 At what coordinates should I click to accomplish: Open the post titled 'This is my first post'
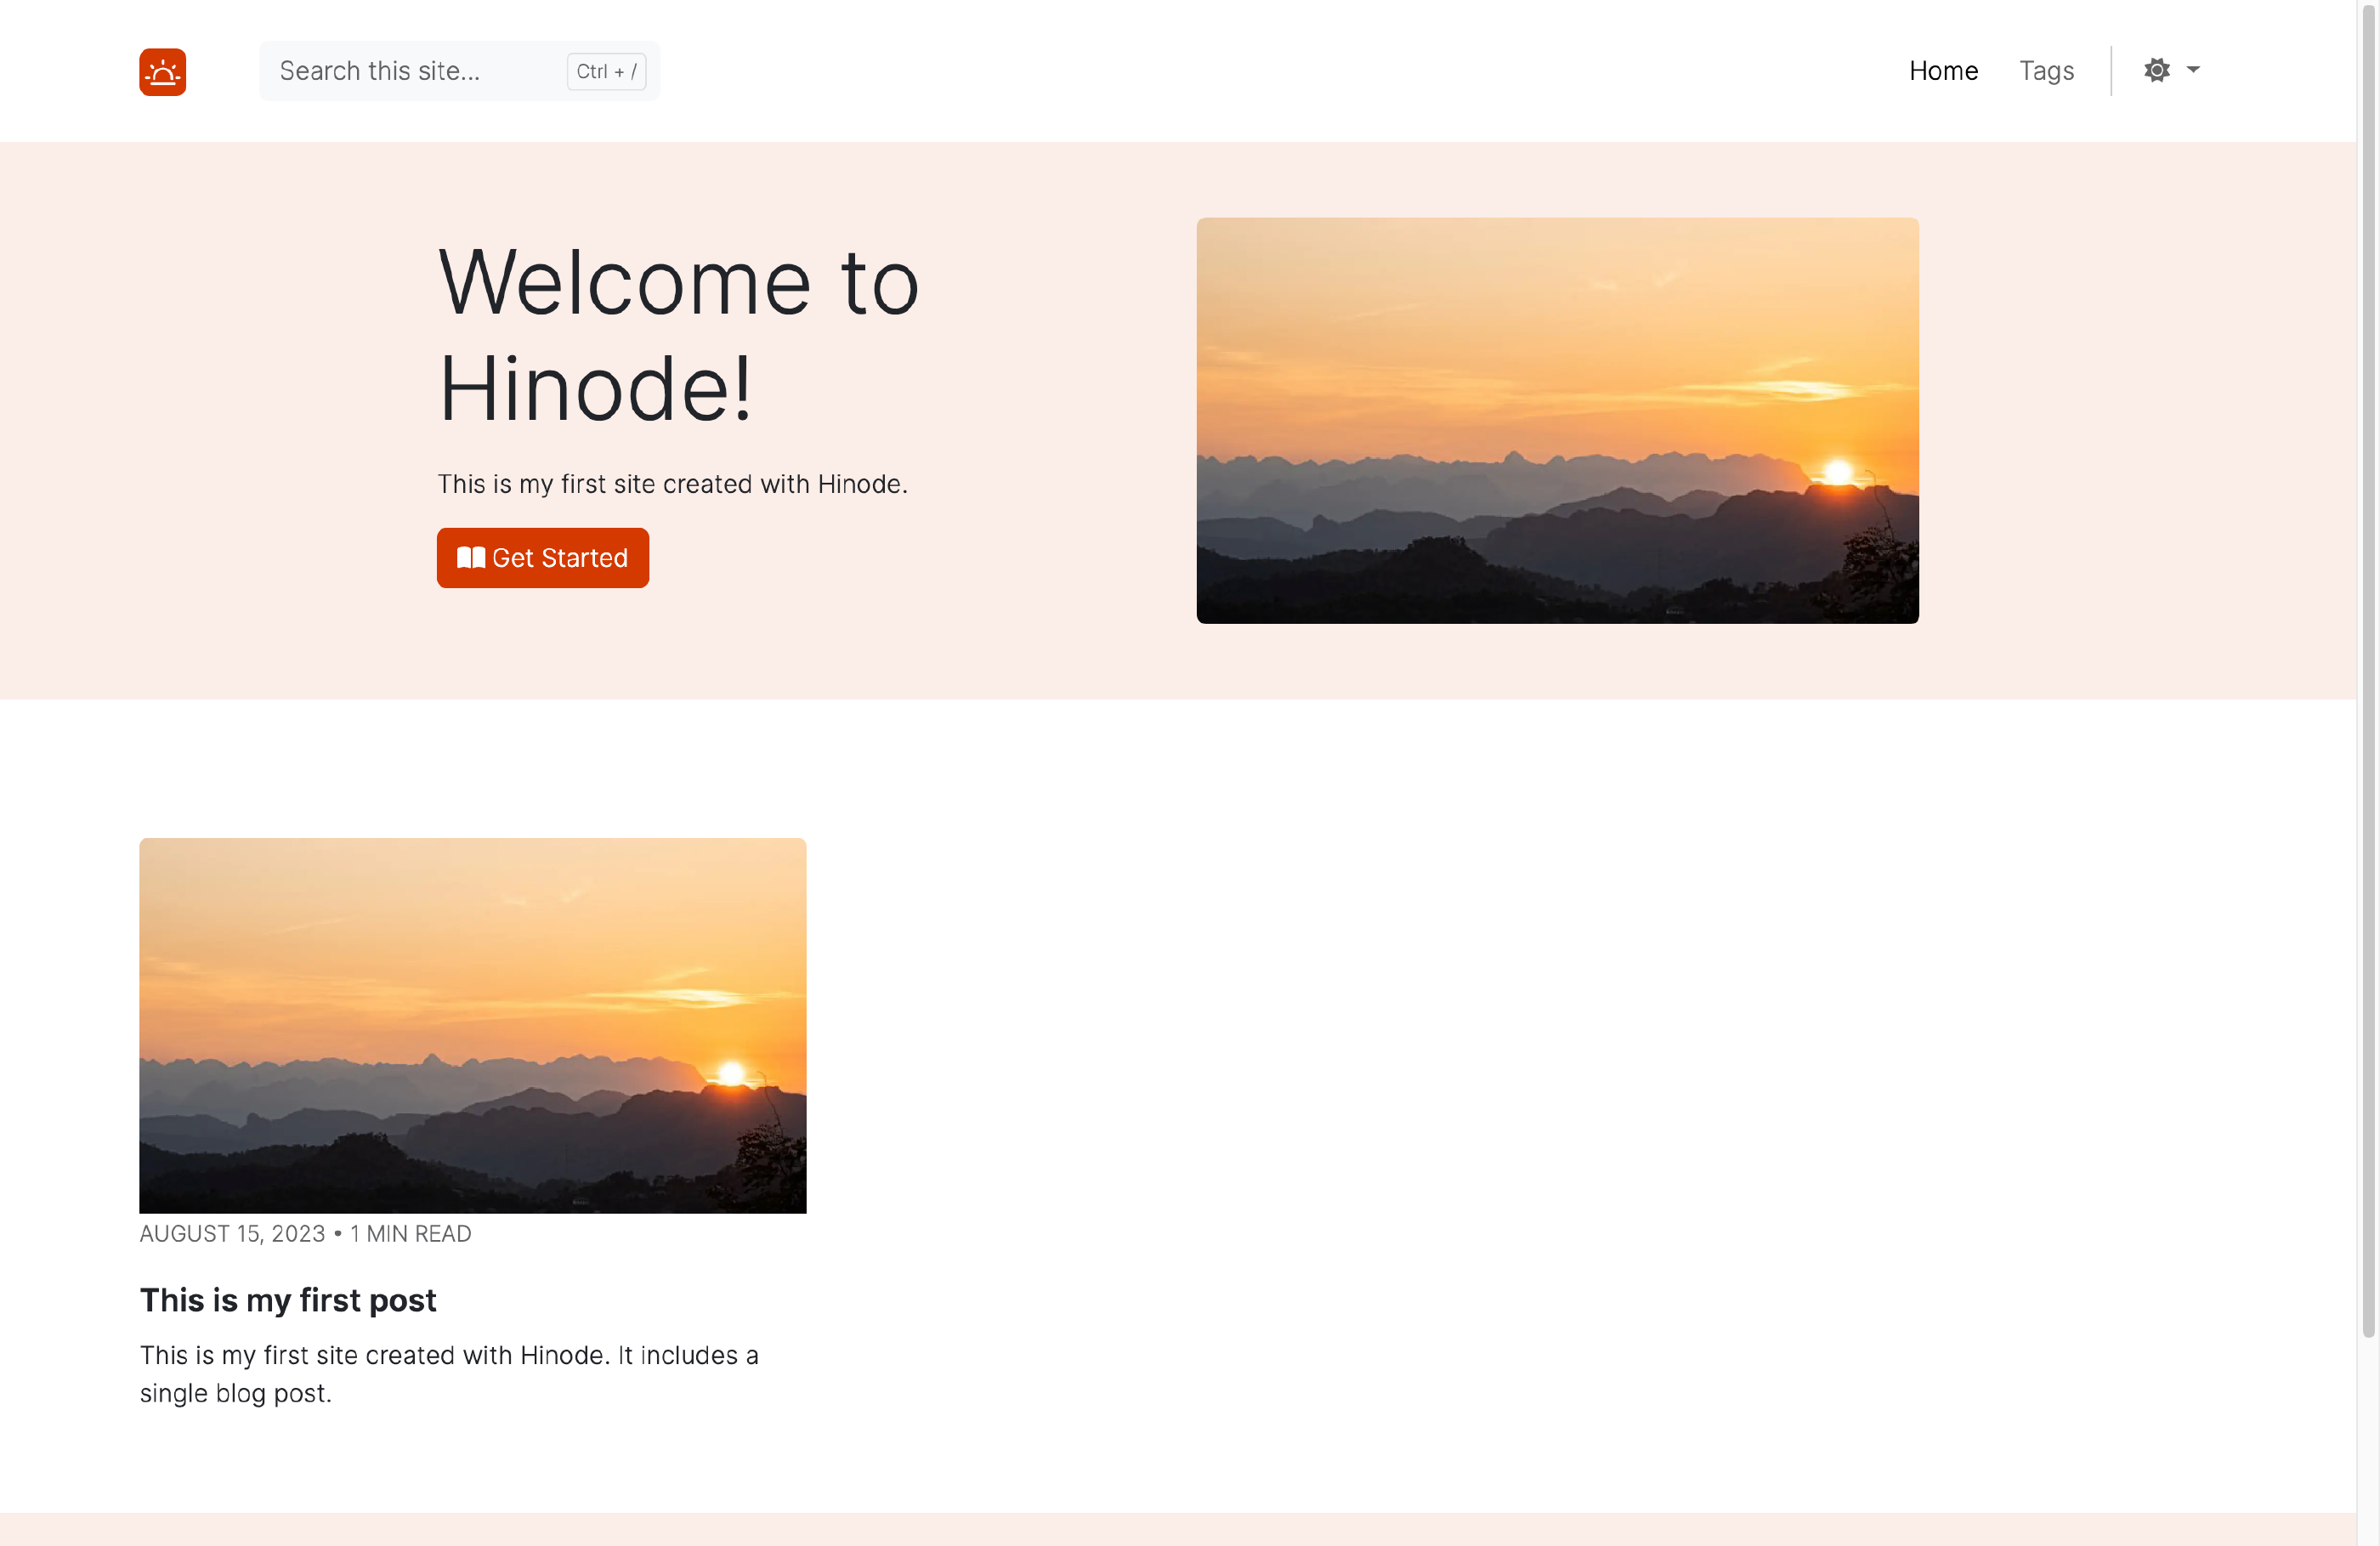pos(288,1300)
